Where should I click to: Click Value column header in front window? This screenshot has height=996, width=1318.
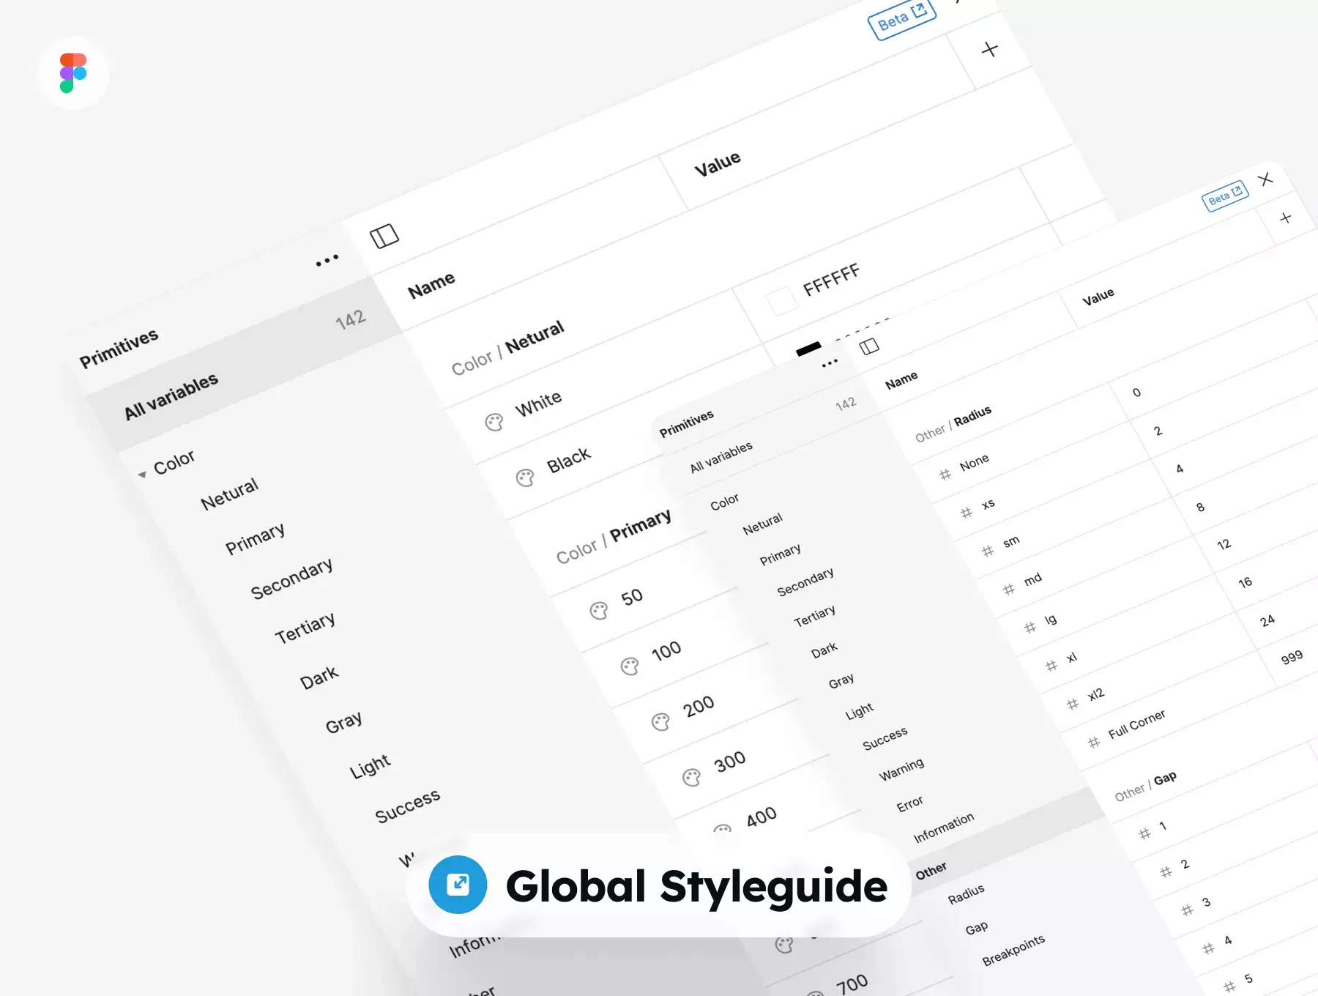click(1098, 297)
